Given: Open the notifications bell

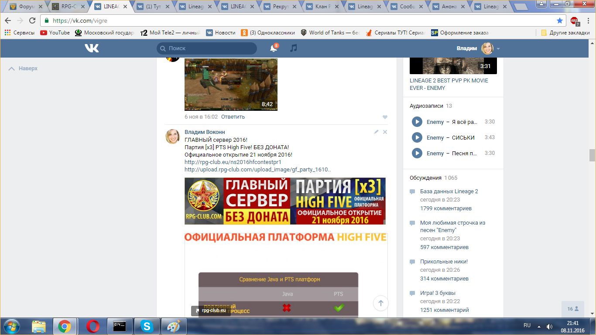Looking at the screenshot, I should (x=274, y=48).
